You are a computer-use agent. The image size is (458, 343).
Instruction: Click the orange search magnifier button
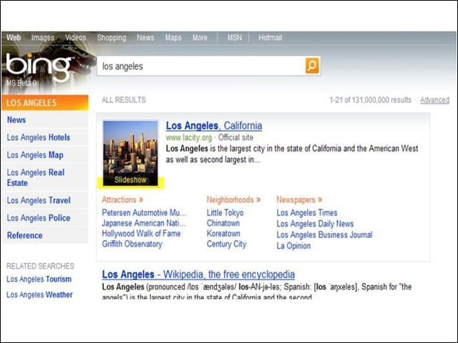click(x=312, y=66)
